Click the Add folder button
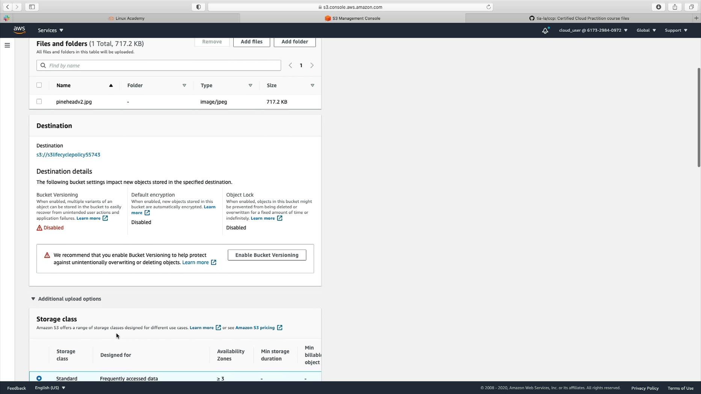The height and width of the screenshot is (394, 701). click(295, 42)
